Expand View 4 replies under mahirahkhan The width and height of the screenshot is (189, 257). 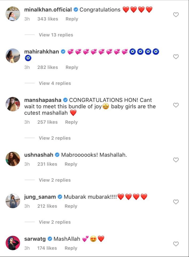[55, 83]
